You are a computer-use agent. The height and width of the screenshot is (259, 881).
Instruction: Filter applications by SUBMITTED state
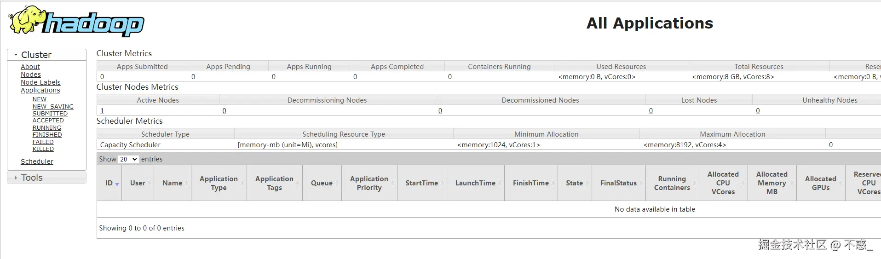tap(50, 114)
